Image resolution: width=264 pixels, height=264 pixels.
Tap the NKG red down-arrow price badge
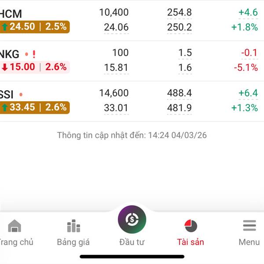tap(34, 67)
